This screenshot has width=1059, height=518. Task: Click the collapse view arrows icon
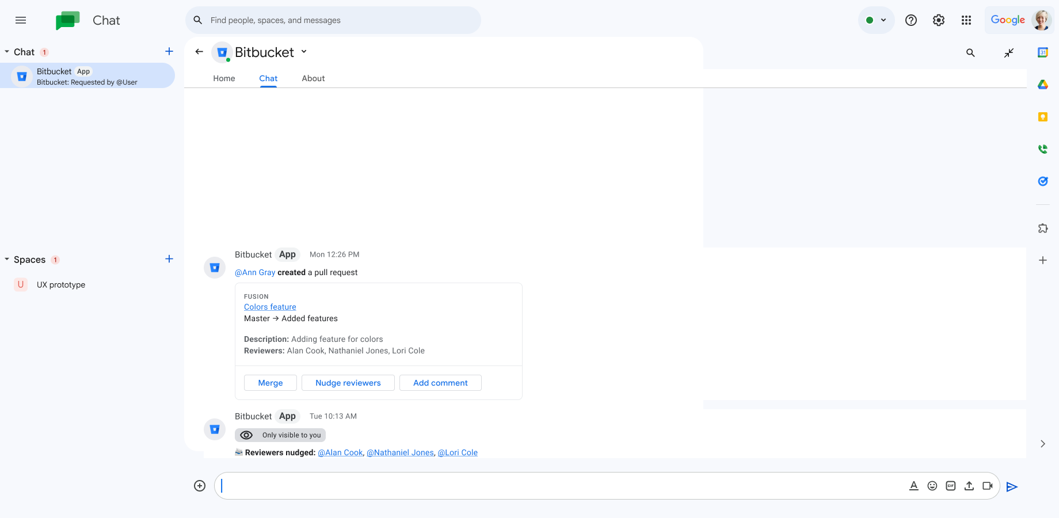pos(1009,53)
